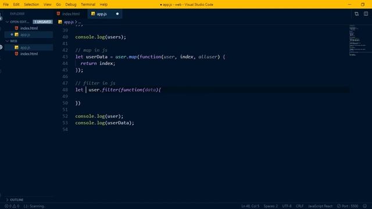This screenshot has width=372, height=209.
Task: Click Ln 48, Col 5 cursor position
Action: (x=251, y=206)
